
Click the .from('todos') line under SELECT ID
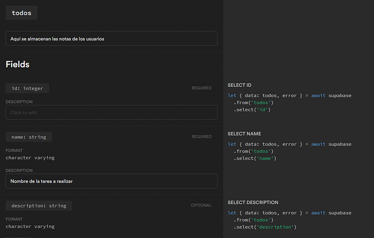pyautogui.click(x=254, y=102)
